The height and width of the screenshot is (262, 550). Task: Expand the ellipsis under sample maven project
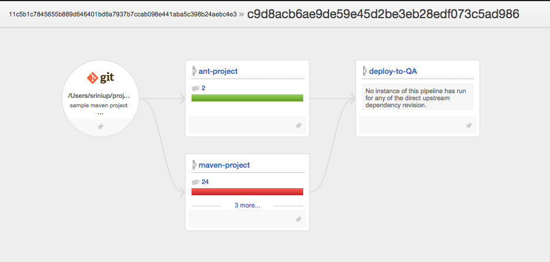pyautogui.click(x=100, y=112)
